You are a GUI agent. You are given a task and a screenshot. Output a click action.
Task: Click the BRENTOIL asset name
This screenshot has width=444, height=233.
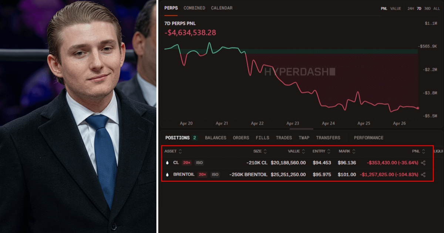click(x=184, y=175)
